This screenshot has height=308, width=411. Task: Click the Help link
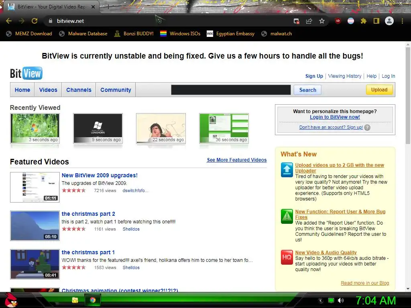[x=371, y=76]
